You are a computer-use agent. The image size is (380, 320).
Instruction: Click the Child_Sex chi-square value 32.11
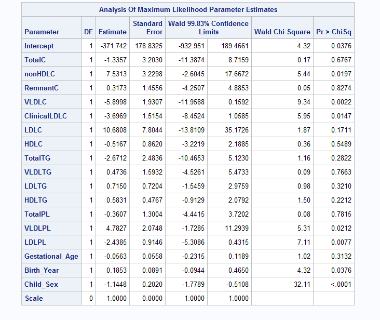pos(303,284)
